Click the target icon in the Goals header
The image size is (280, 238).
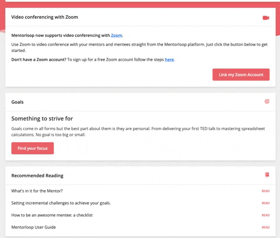pos(267,101)
